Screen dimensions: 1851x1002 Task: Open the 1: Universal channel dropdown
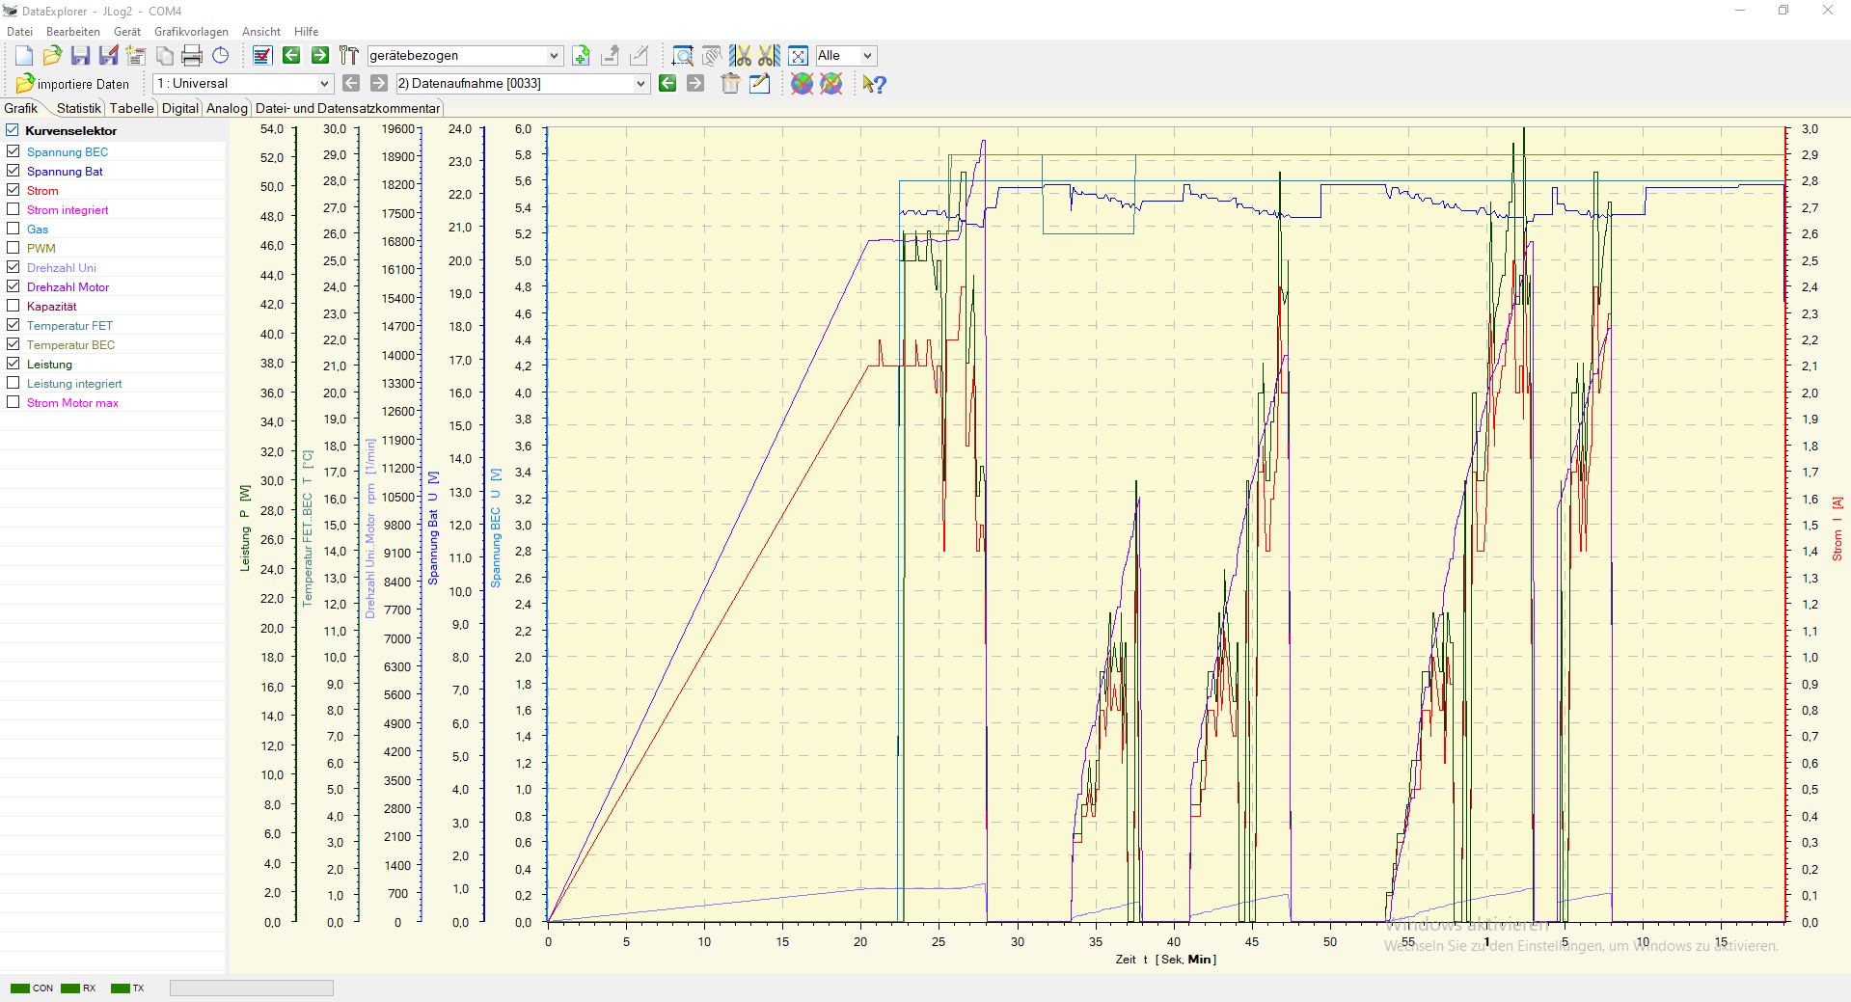pyautogui.click(x=324, y=84)
